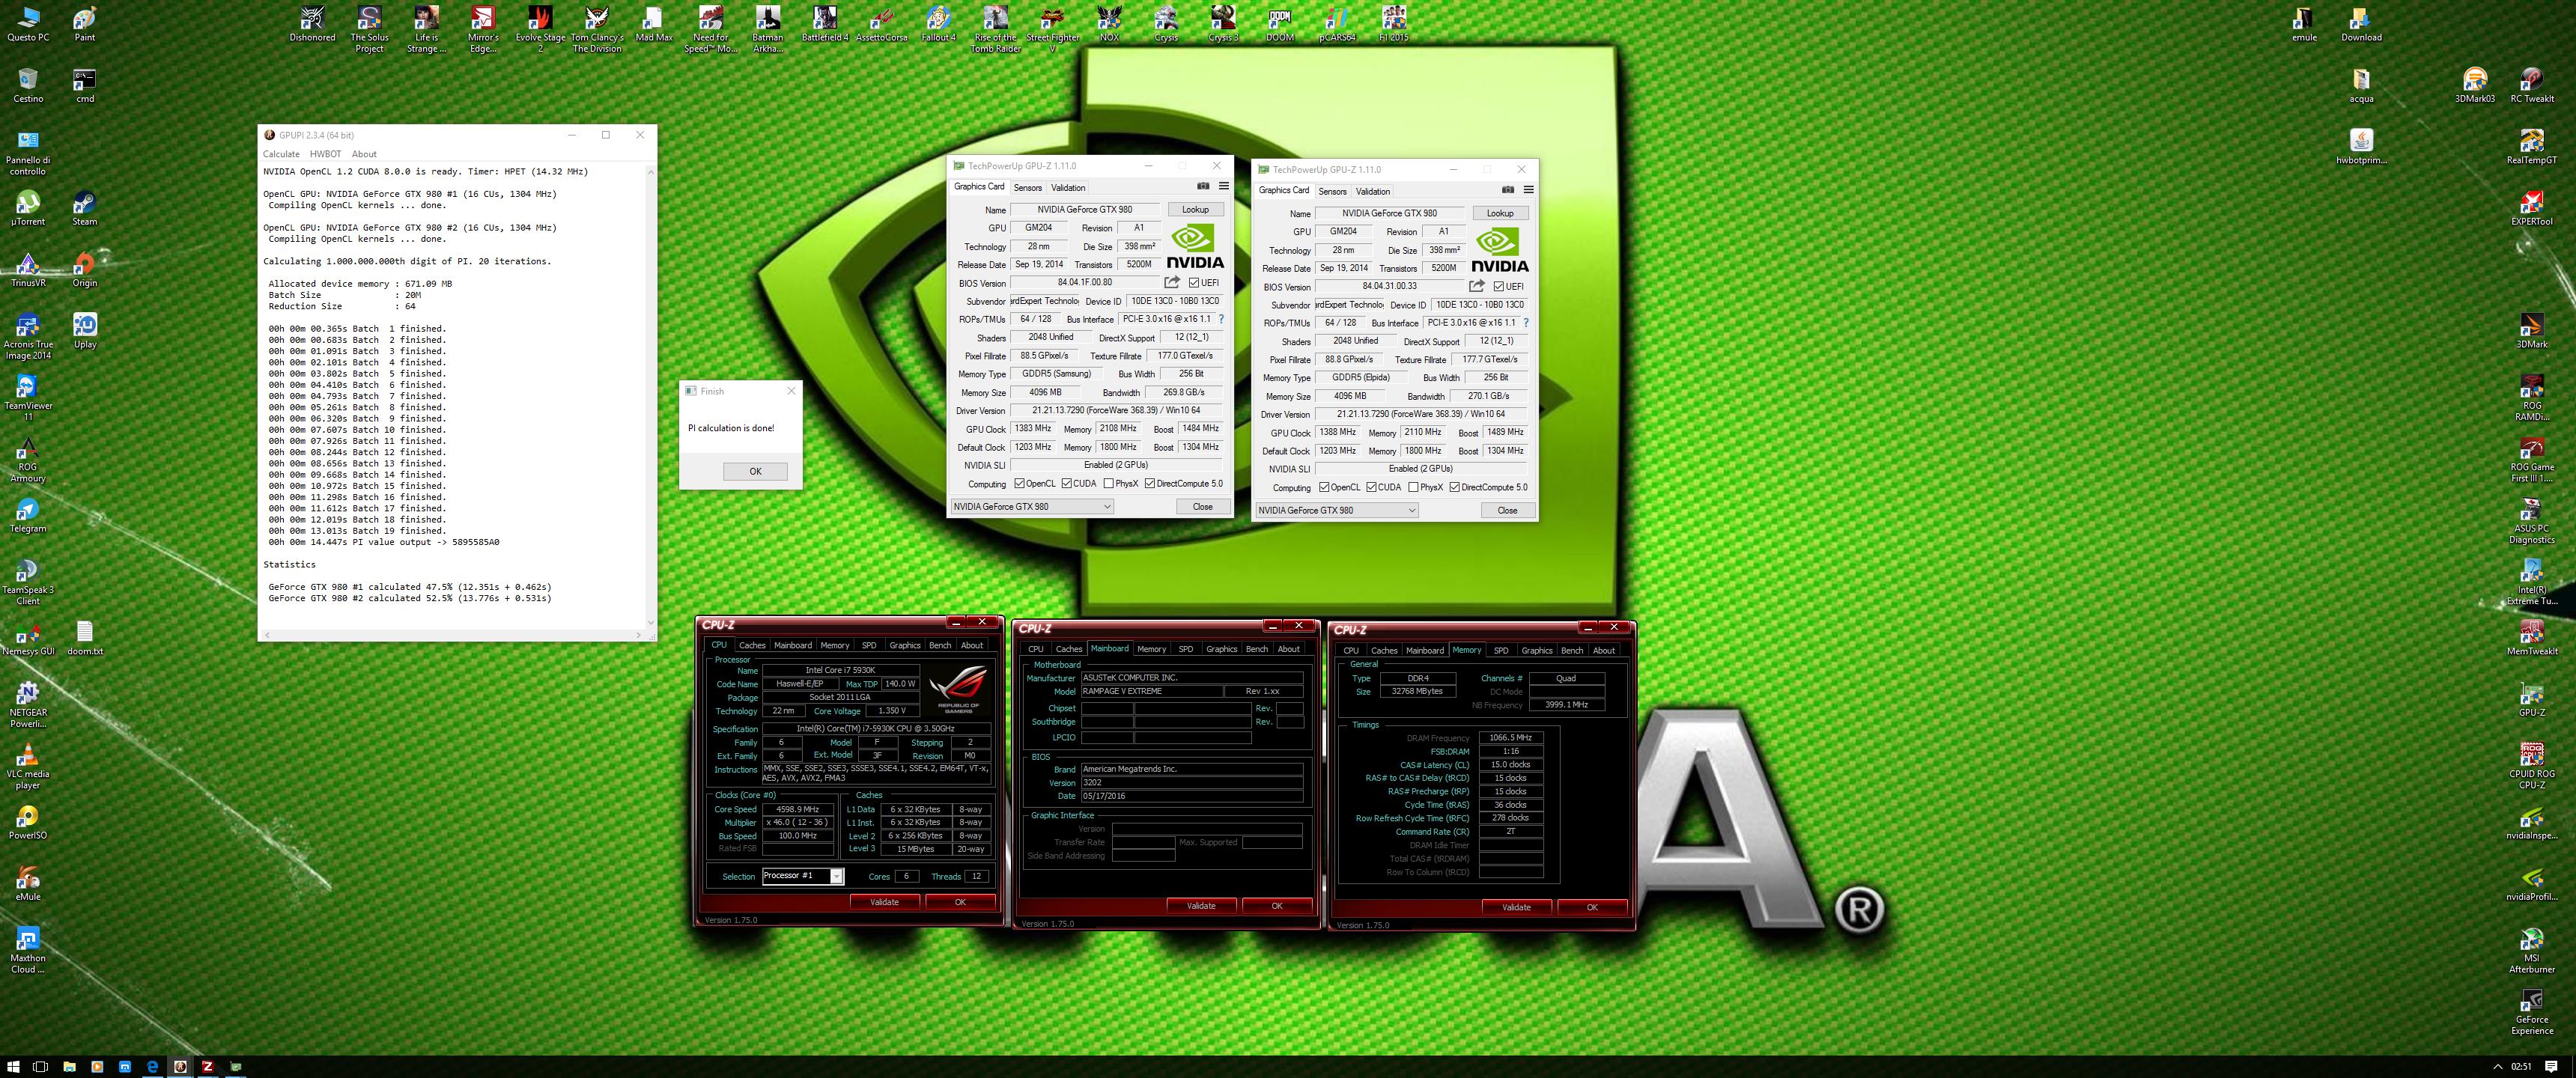Click bus interface question mark in left GPU-Z
Image resolution: width=2576 pixels, height=1078 pixels.
click(x=1221, y=319)
